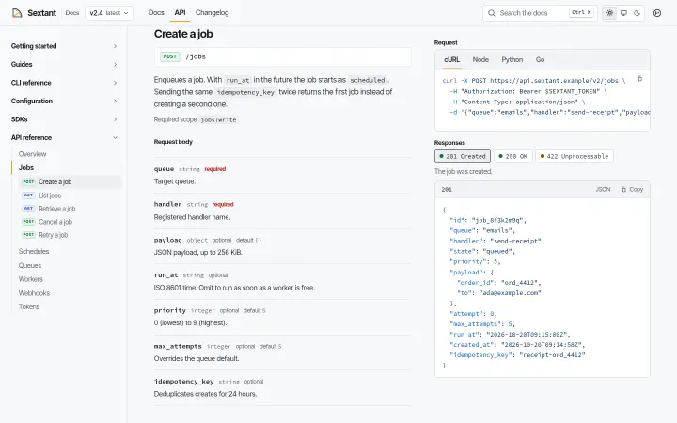Switch to dark theme moon icon
The width and height of the screenshot is (677, 423).
637,13
